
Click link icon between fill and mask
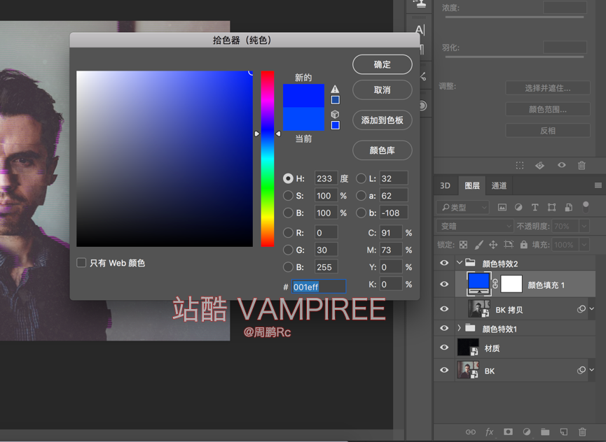(495, 284)
